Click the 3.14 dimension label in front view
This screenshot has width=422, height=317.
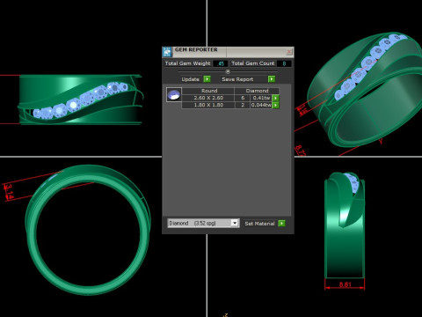point(9,191)
